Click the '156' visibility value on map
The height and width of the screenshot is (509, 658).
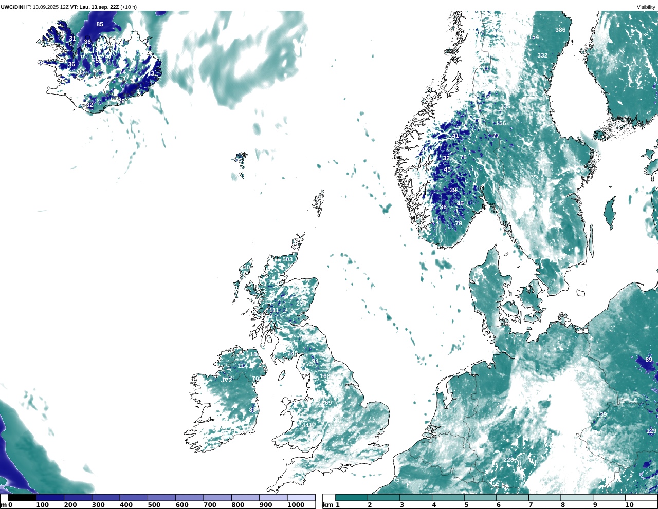point(501,123)
